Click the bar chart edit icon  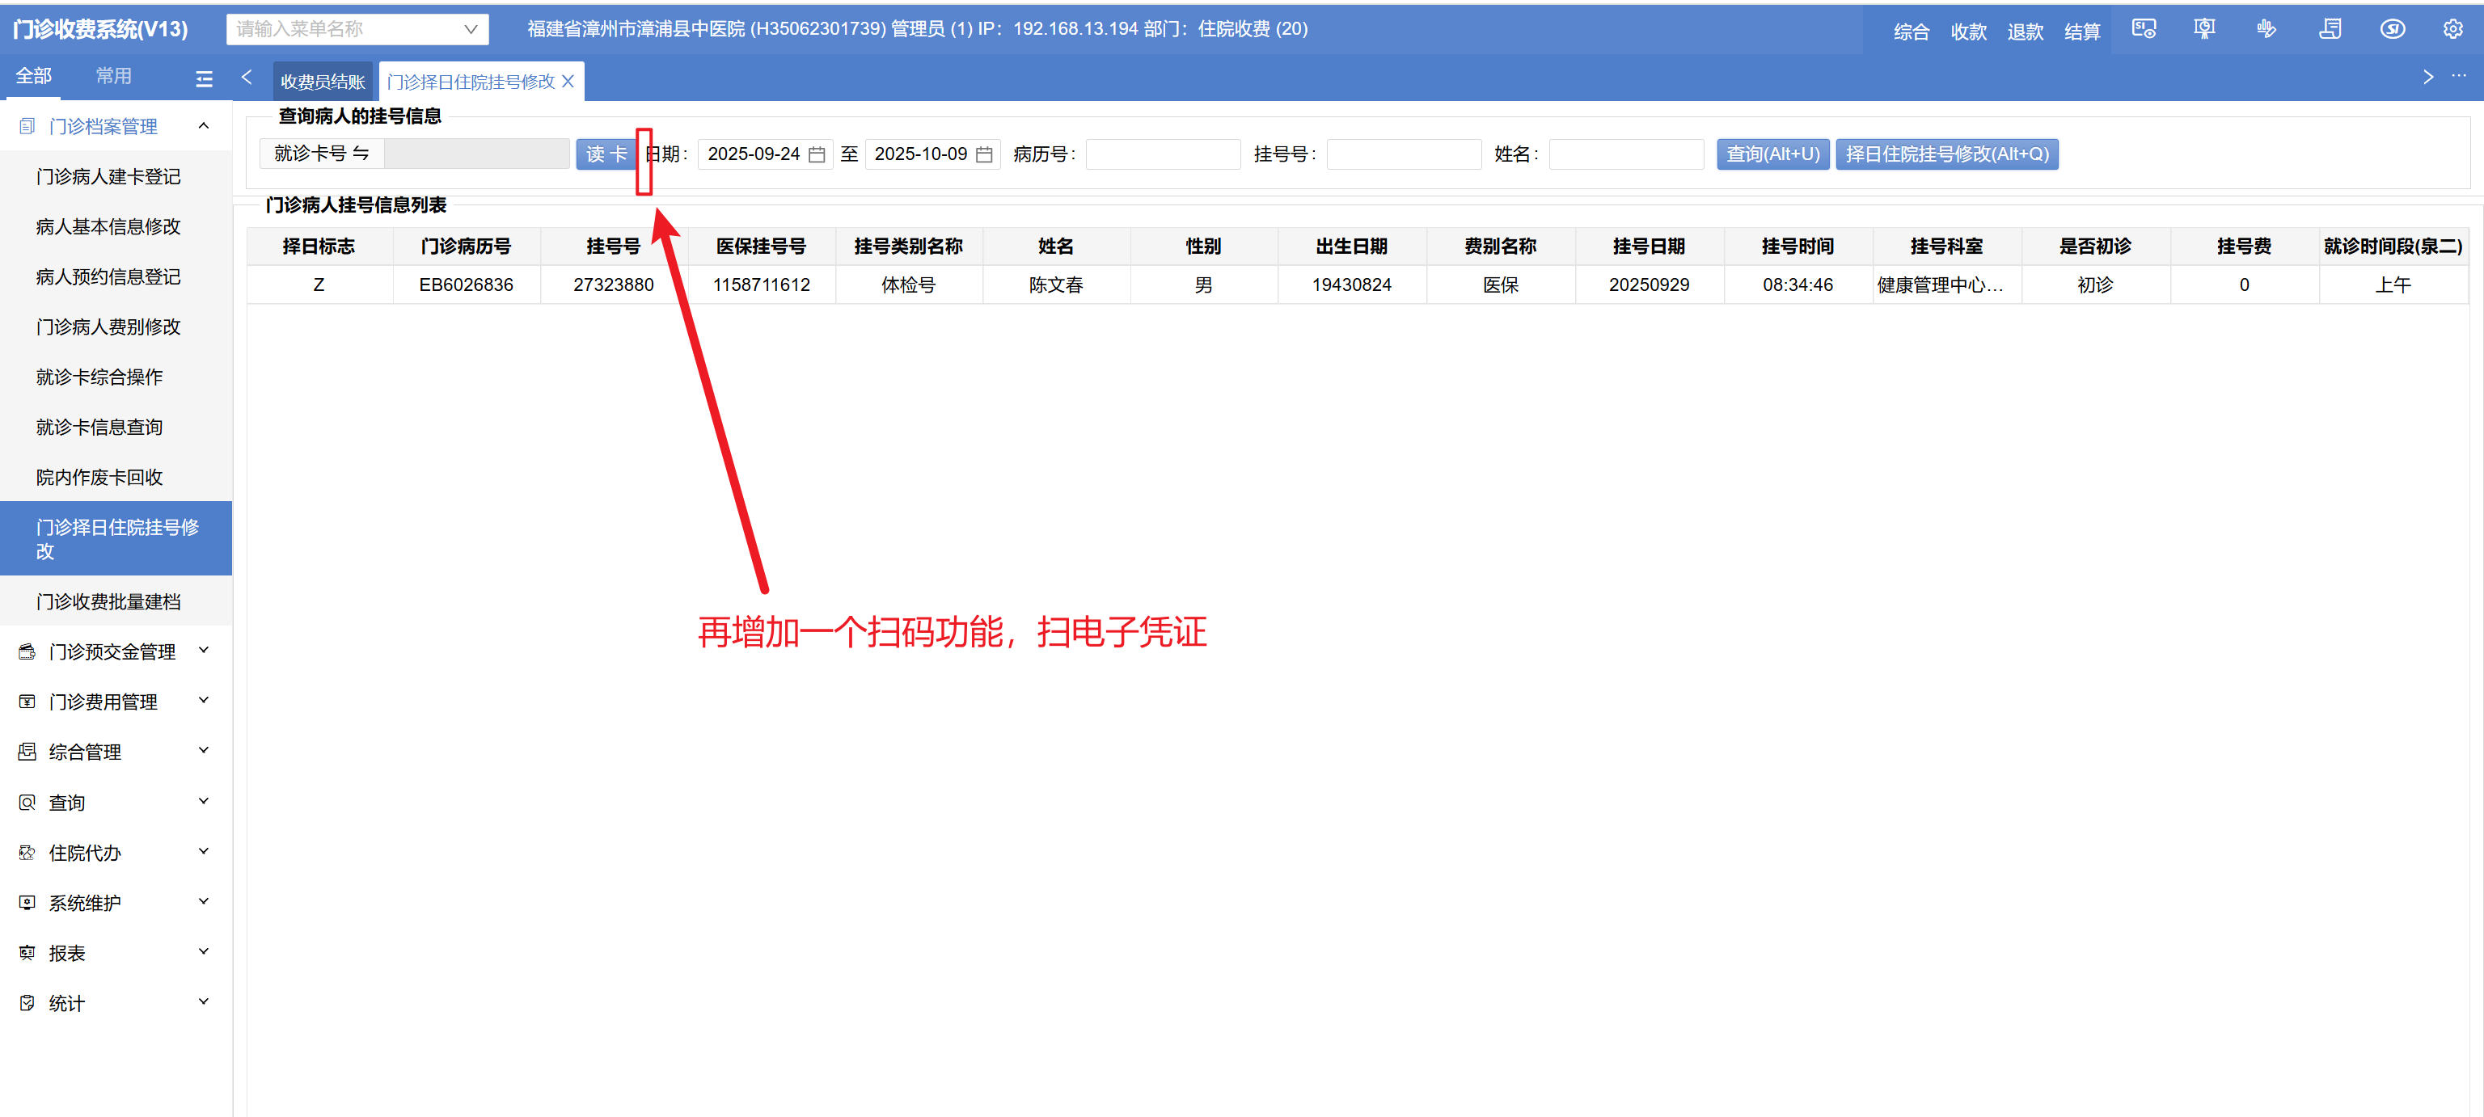coord(2266,29)
